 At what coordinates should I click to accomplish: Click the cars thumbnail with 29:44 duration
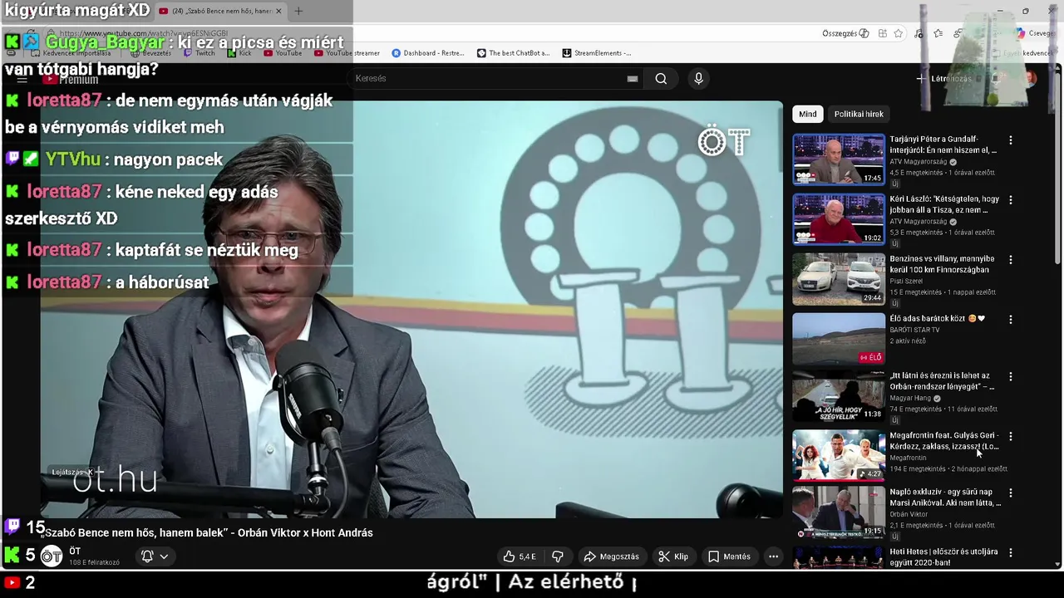pyautogui.click(x=838, y=278)
